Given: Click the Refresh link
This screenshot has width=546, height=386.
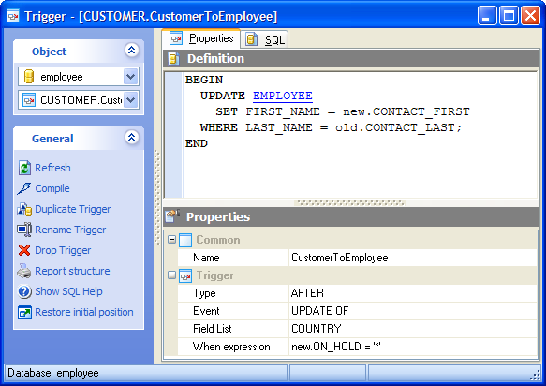Looking at the screenshot, I should click(52, 168).
